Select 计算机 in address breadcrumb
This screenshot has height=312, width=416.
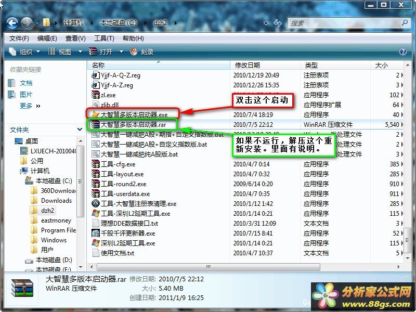point(73,23)
